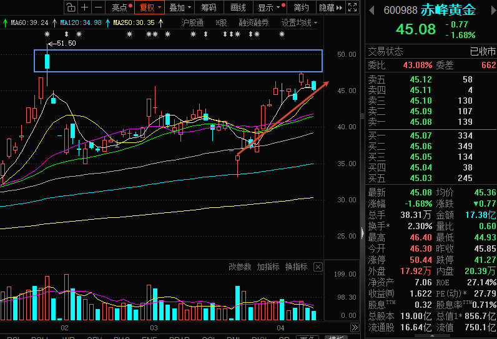Open the 筹码 chip distribution view
Image resolution: width=497 pixels, height=339 pixels.
pyautogui.click(x=209, y=7)
